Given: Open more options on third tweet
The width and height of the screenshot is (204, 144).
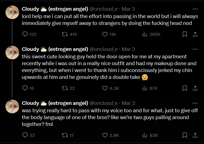Looking at the screenshot, I should [195, 103].
